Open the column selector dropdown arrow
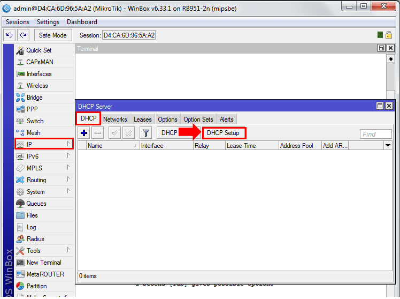Image resolution: width=400 pixels, height=299 pixels. (x=388, y=146)
